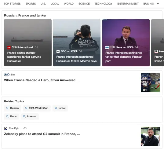
Task: Switch to the SPORTS tab
Action: click(x=31, y=4)
